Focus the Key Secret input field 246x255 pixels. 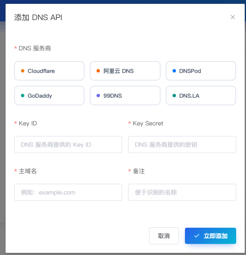pos(182,145)
